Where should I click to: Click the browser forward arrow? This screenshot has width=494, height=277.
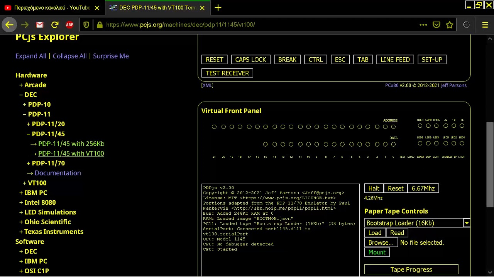(25, 25)
